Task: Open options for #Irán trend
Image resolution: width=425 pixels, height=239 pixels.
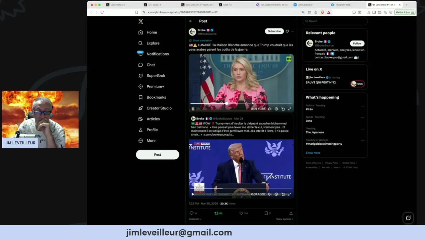Action: point(363,106)
